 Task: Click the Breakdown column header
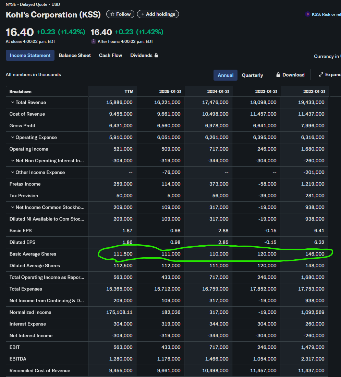(x=21, y=92)
